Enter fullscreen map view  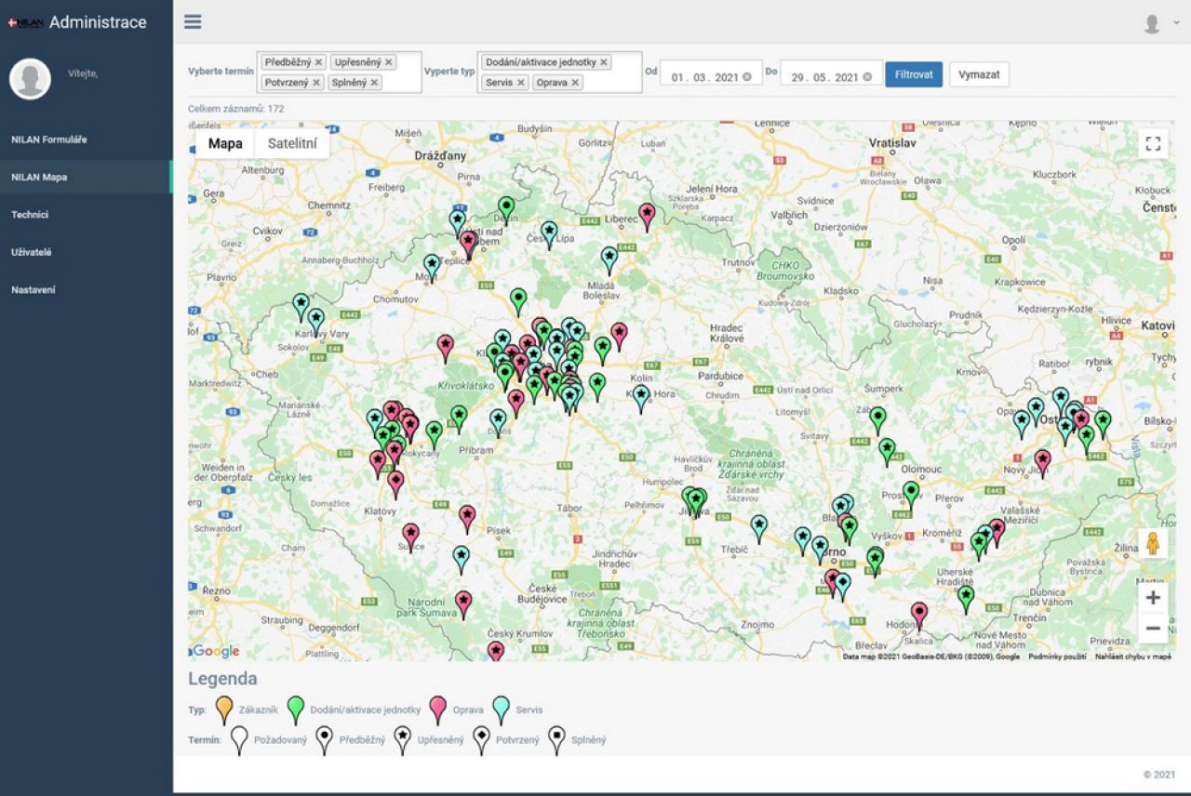[x=1153, y=143]
